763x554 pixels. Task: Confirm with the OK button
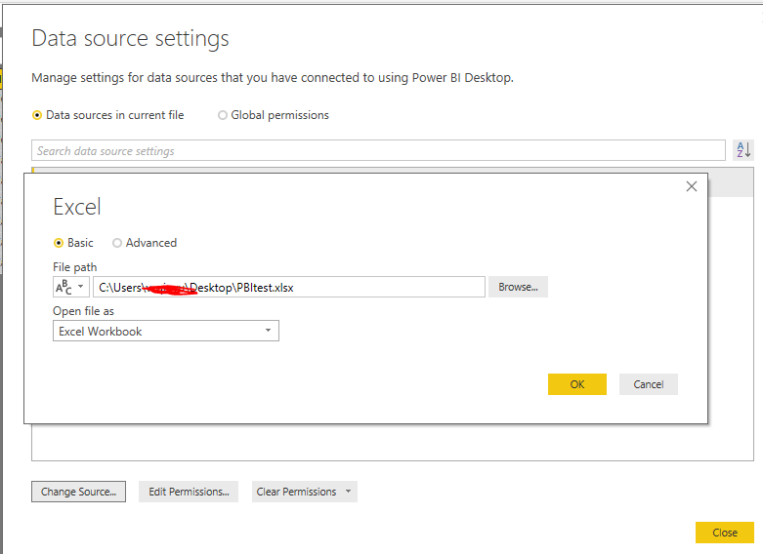coord(577,384)
